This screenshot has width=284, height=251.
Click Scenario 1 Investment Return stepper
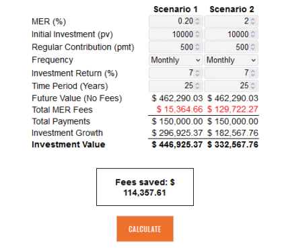(197, 73)
